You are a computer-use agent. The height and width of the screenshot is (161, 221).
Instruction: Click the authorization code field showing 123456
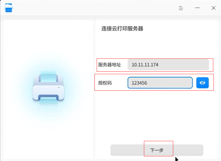(160, 83)
